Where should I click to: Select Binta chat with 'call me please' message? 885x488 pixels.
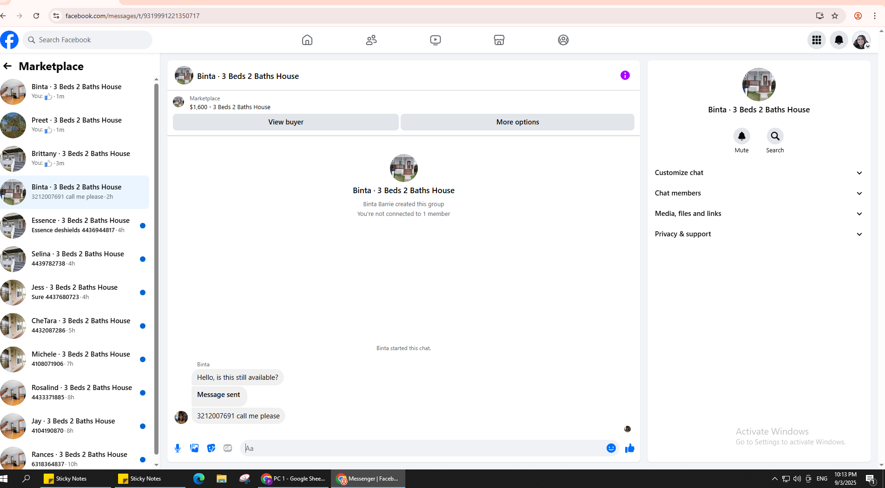pos(74,192)
